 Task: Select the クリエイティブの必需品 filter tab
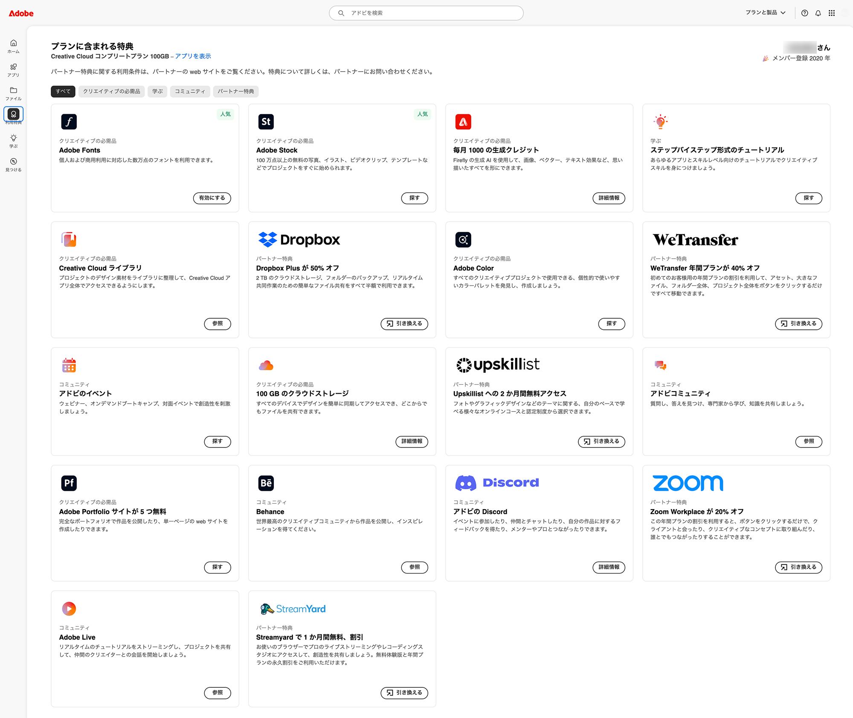111,92
